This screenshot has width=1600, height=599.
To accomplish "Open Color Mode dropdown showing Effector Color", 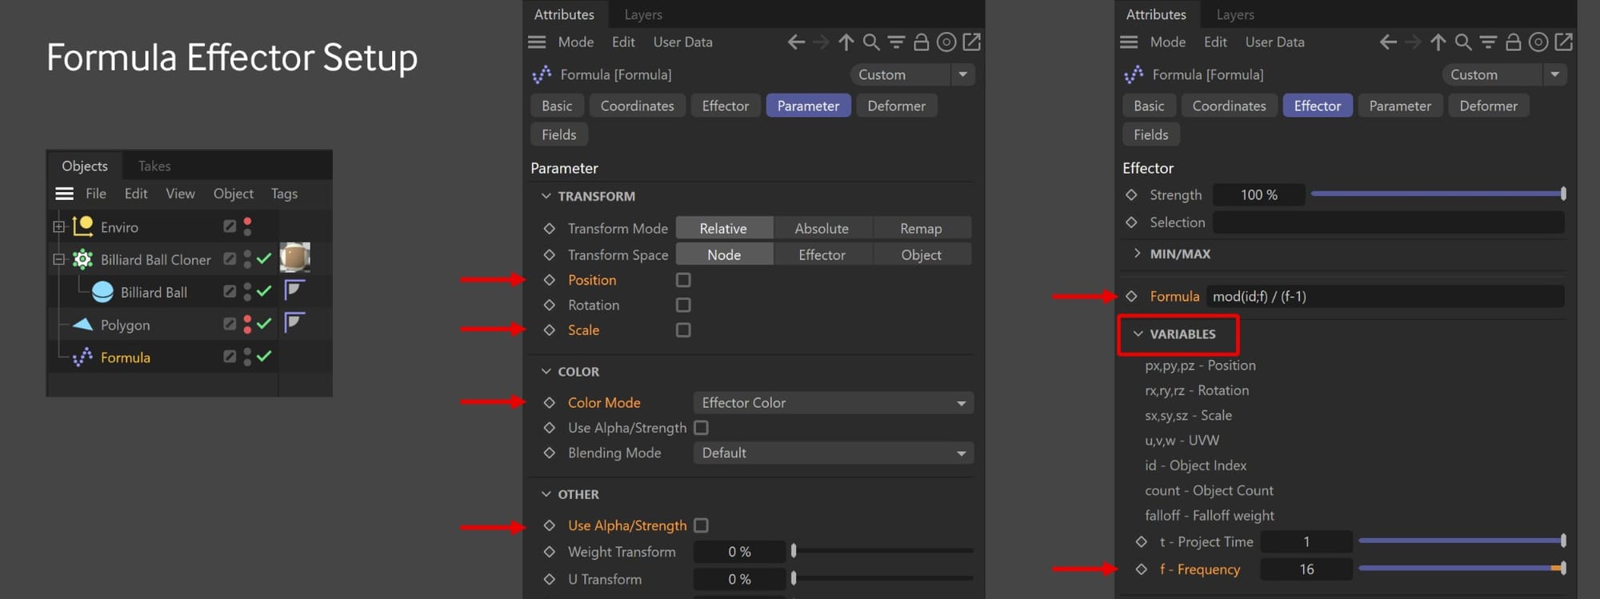I will pos(833,403).
